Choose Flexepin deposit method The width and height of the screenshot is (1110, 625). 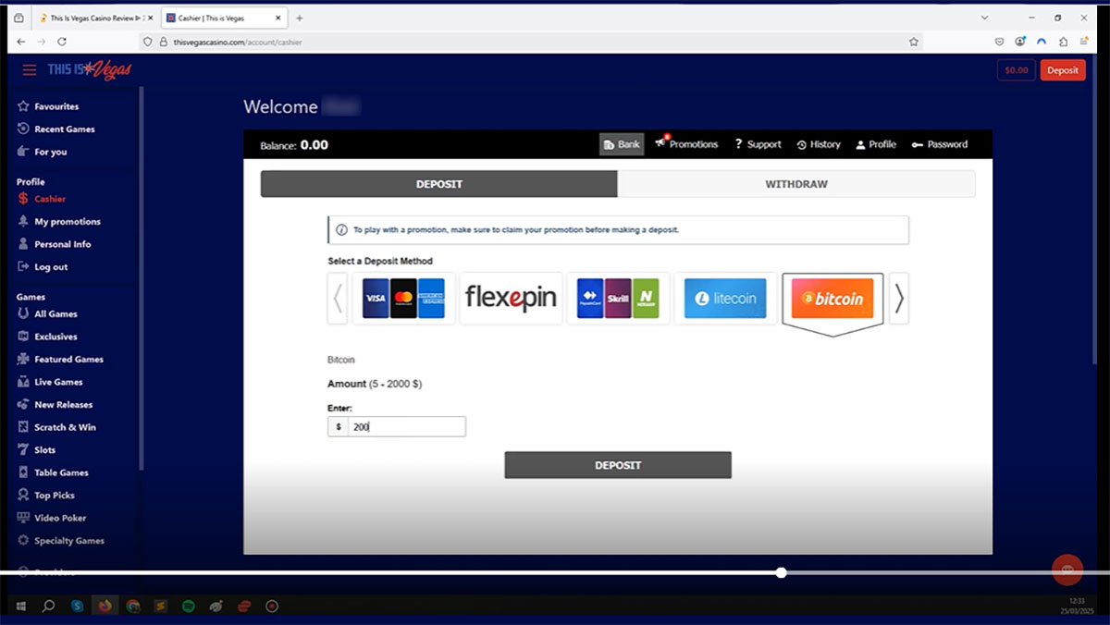tap(511, 299)
